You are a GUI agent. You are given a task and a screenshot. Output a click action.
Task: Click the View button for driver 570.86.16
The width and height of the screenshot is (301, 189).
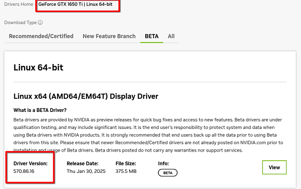[274, 167]
